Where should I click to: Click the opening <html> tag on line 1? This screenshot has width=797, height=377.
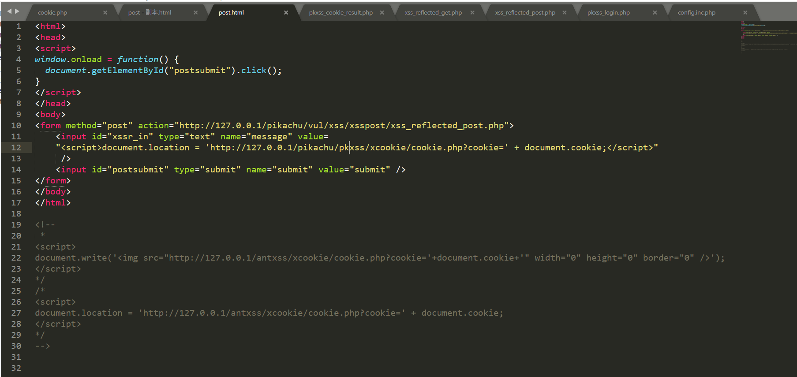pyautogui.click(x=50, y=26)
